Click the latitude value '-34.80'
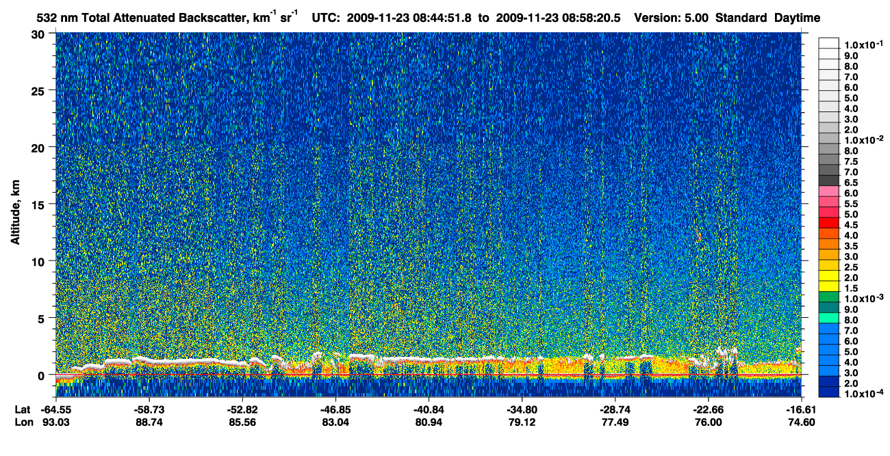This screenshot has width=890, height=456. click(522, 409)
